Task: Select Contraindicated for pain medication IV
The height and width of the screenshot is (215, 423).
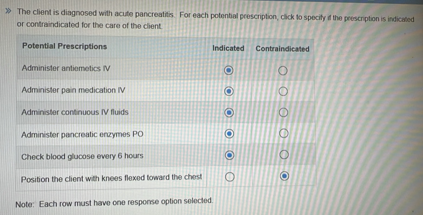Action: [283, 92]
